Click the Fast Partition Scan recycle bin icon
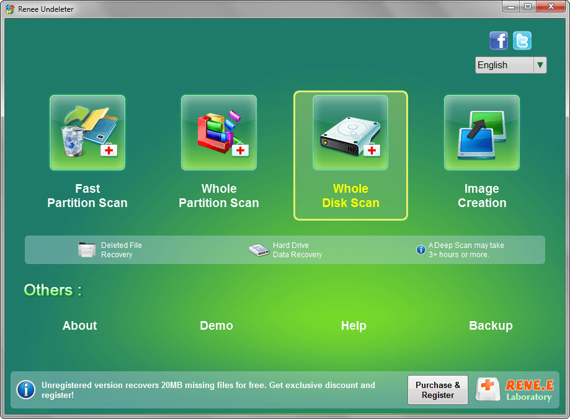Image resolution: width=570 pixels, height=419 pixels. (x=87, y=133)
